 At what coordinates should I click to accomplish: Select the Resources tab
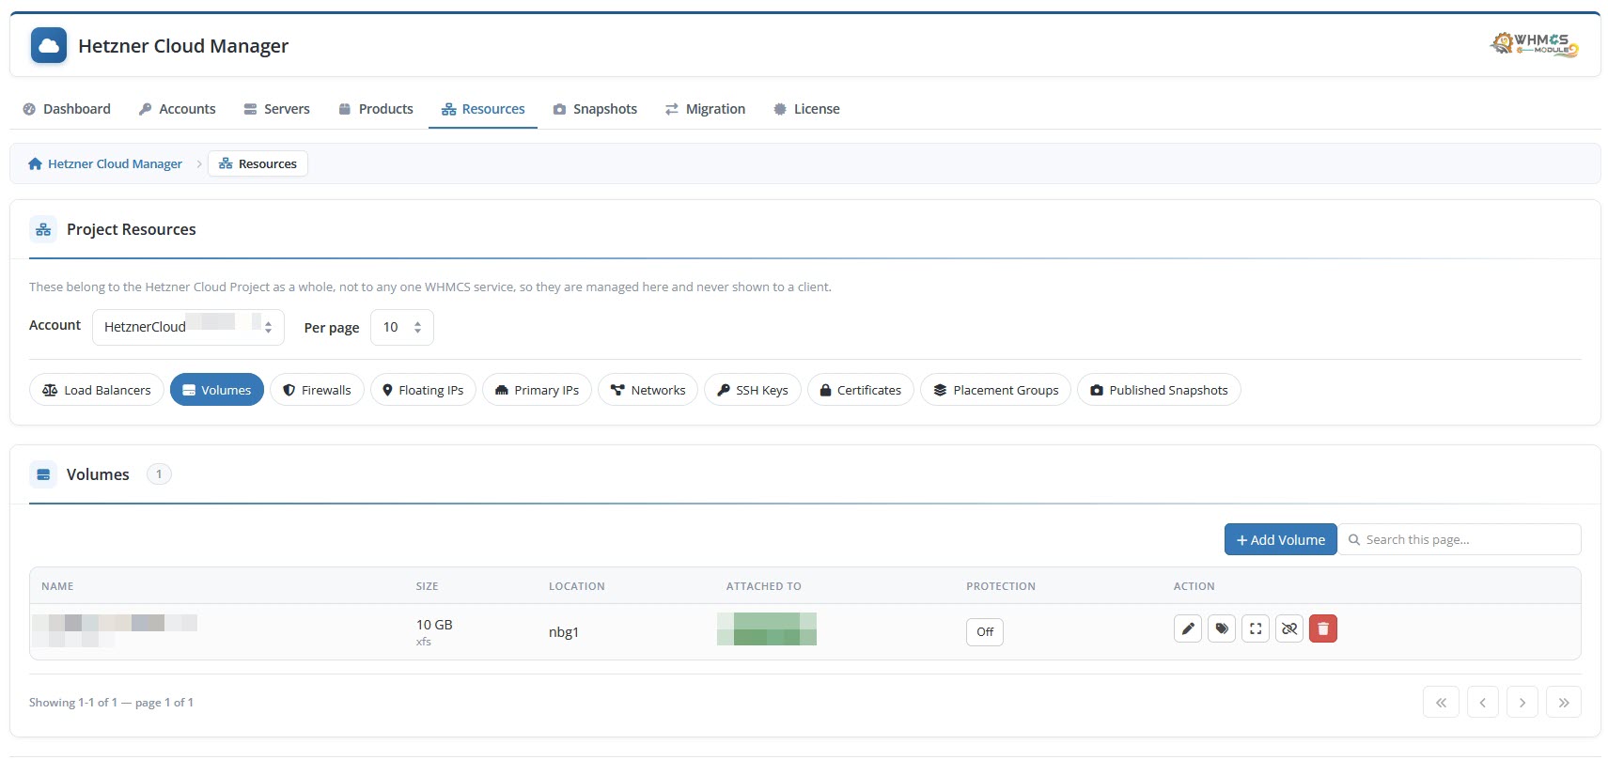coord(483,109)
